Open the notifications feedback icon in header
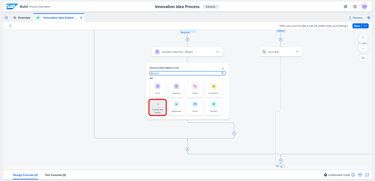The height and width of the screenshot is (181, 375). pos(346,7)
